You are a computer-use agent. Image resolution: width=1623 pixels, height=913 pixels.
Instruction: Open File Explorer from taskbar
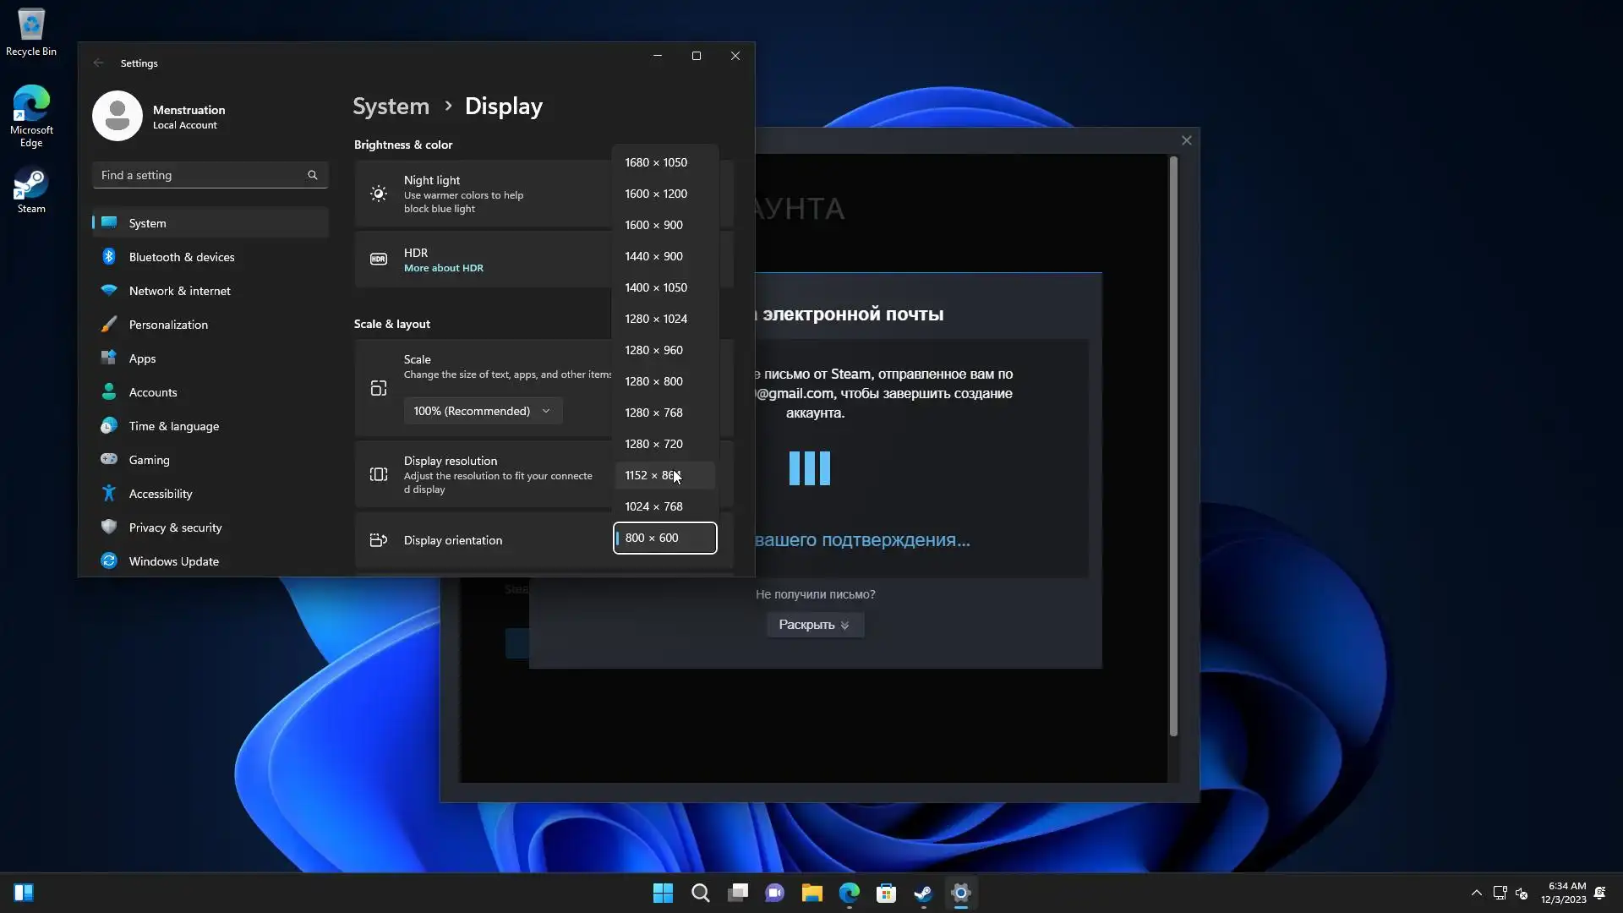coord(811,893)
